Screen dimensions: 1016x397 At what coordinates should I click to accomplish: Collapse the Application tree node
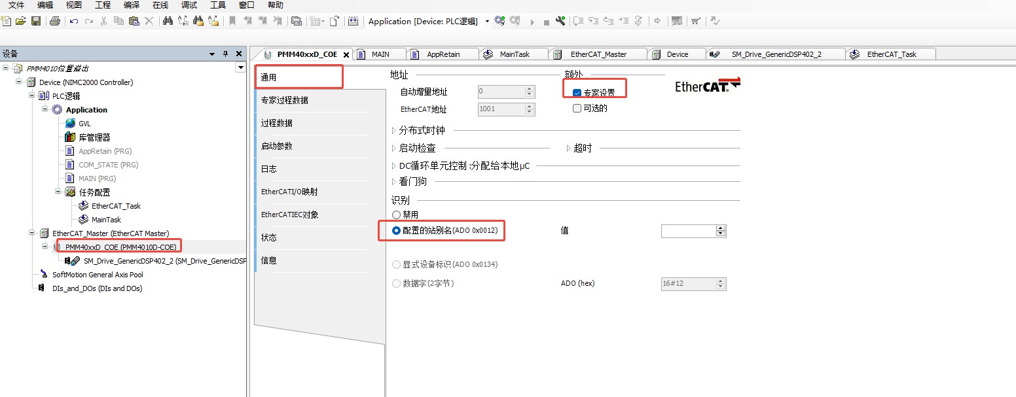coord(45,109)
